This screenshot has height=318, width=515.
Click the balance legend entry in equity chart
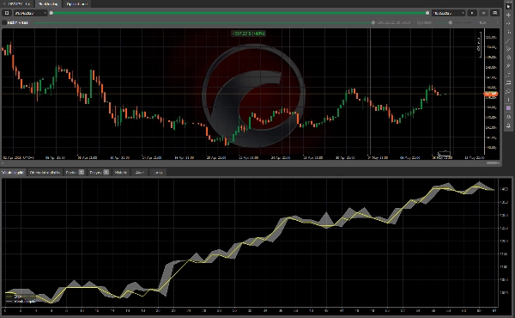click(14, 297)
